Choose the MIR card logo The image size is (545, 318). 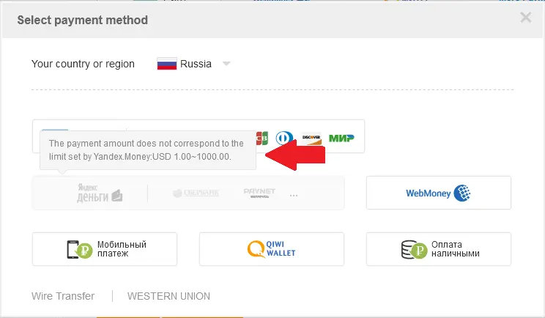click(x=341, y=138)
